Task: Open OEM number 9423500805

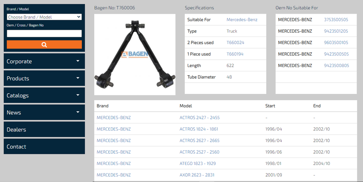Action: pos(336,66)
